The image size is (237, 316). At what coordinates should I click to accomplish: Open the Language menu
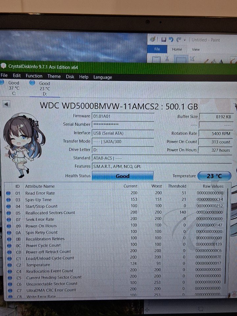[103, 77]
